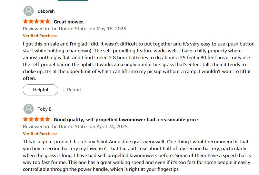
Task: Click the last star of Toby B's rating
Action: coord(48,119)
